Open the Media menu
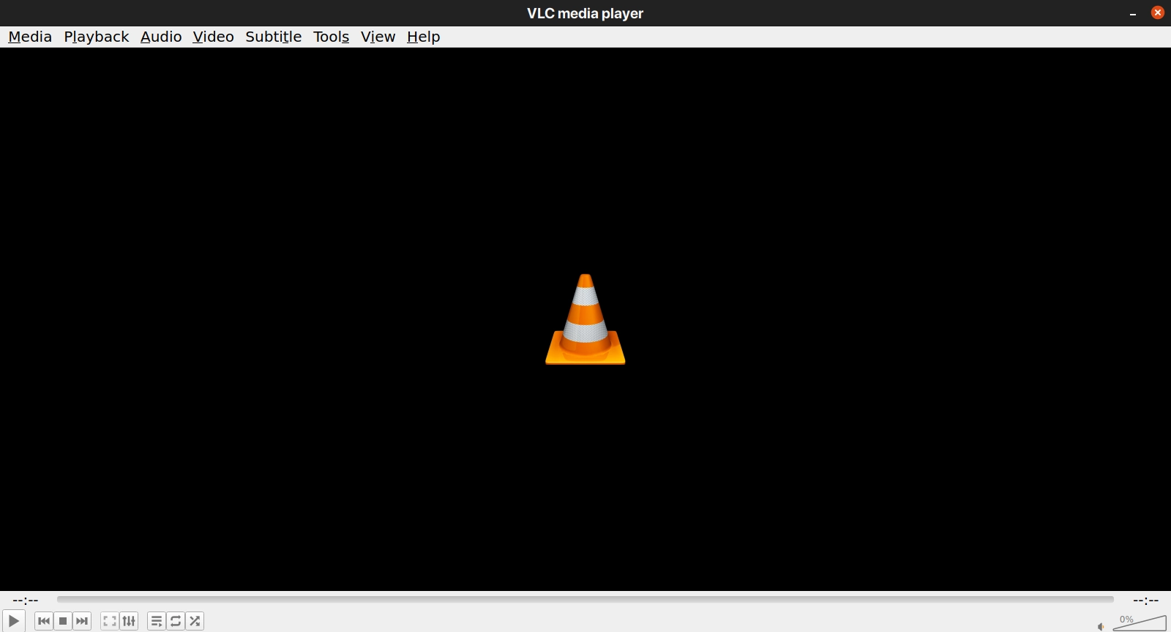 pos(30,37)
